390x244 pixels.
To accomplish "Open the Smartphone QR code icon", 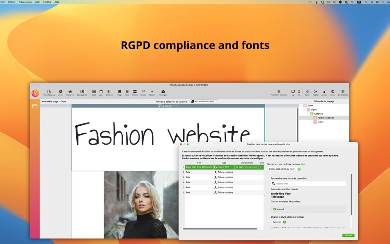I will coord(343,92).
